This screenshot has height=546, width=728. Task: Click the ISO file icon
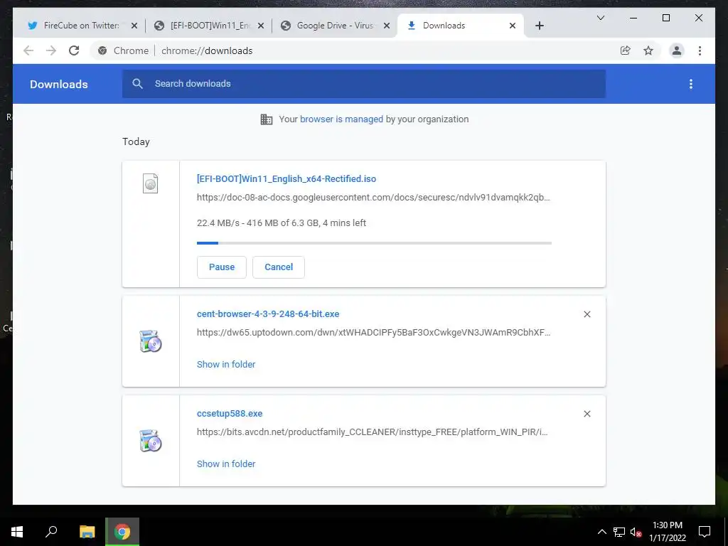point(151,183)
